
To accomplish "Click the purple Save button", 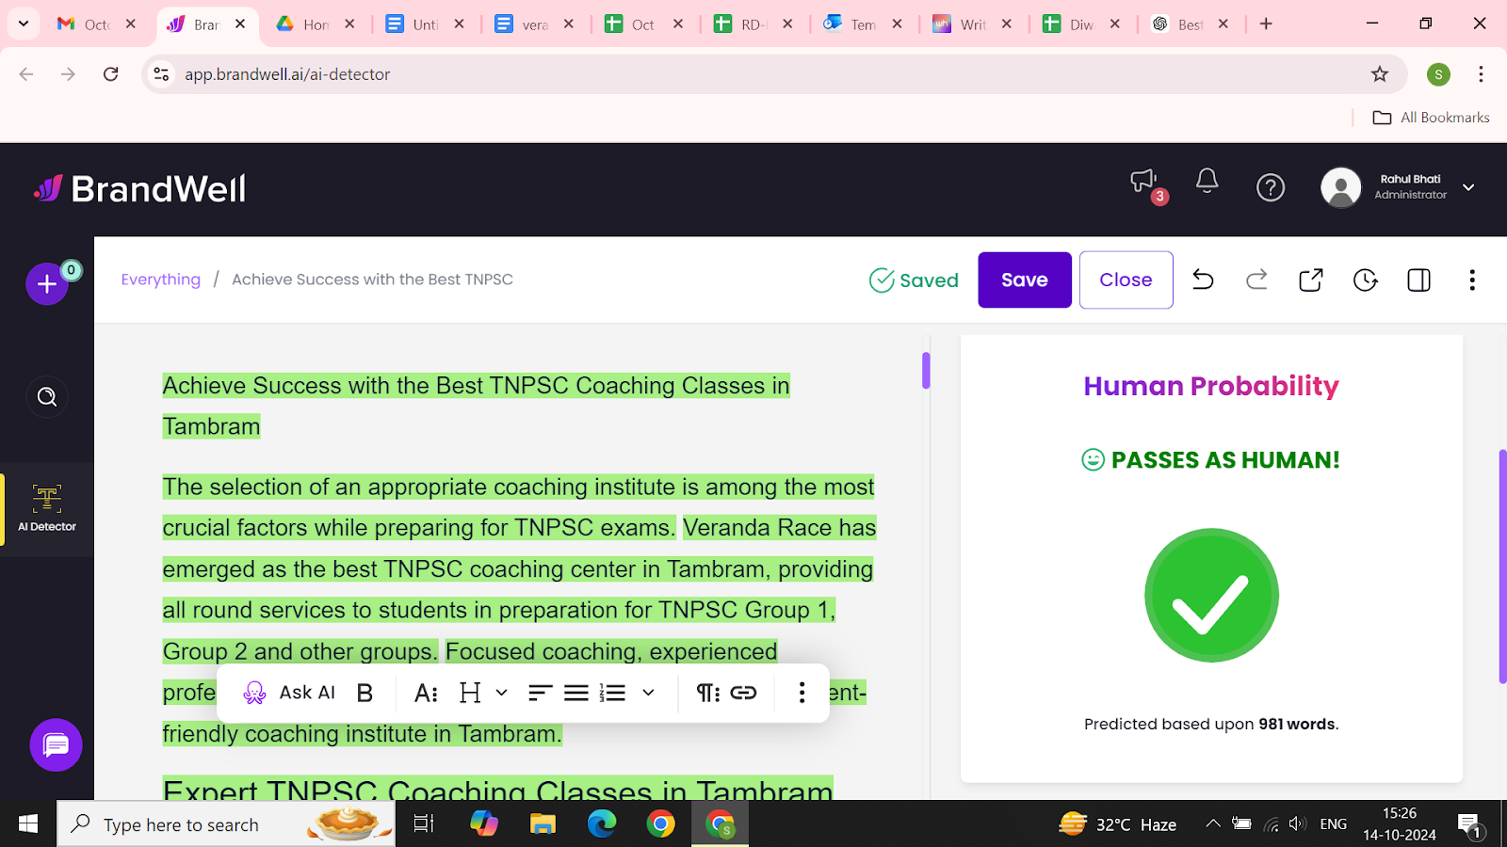I will click(1025, 280).
